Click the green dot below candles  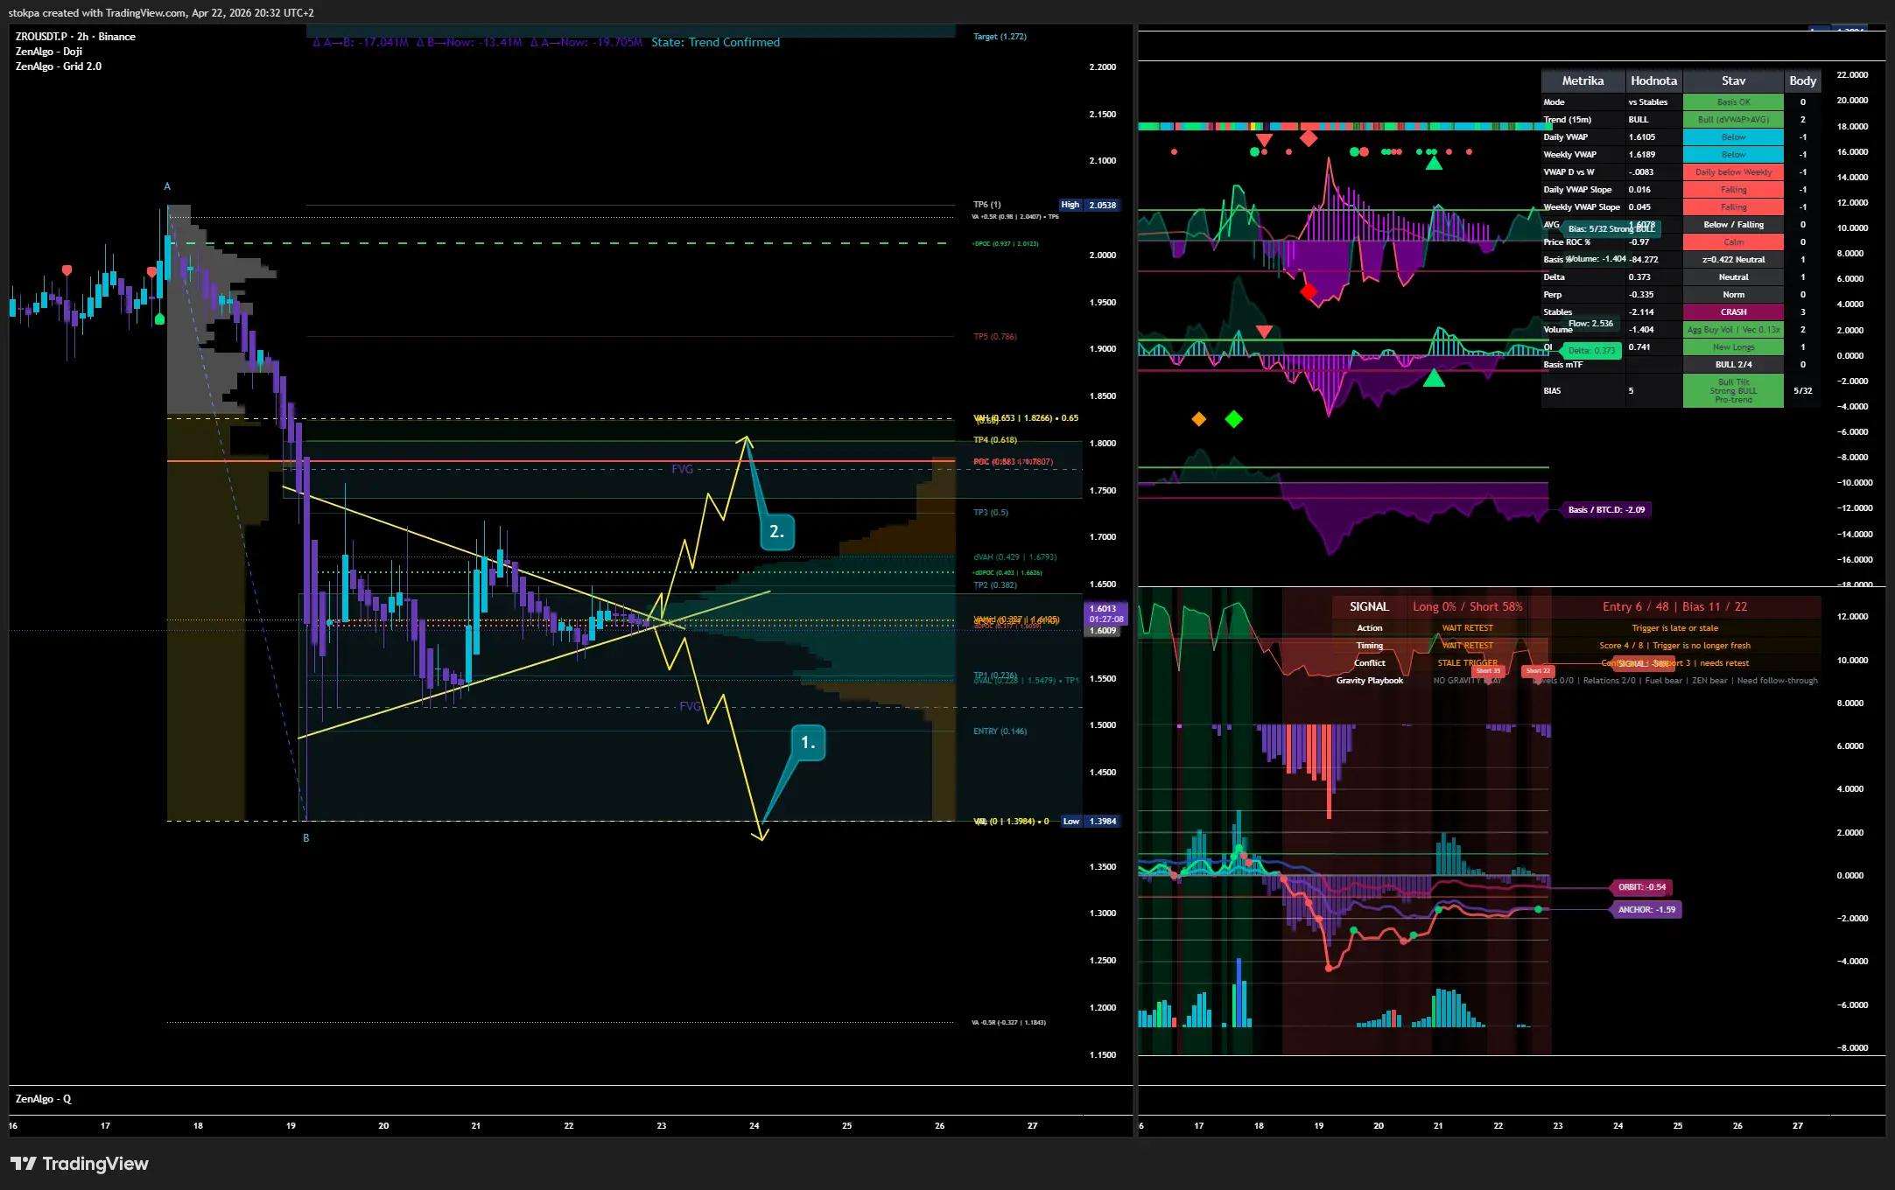pyautogui.click(x=159, y=319)
